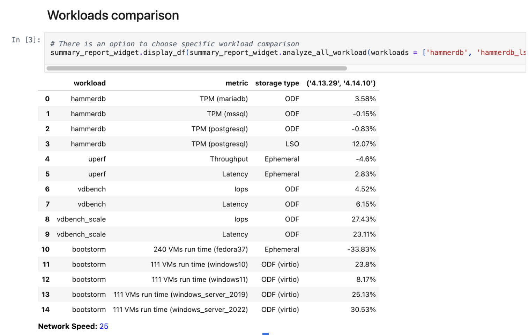Click the 27.43% vdbench_scale Iops value
This screenshot has width=529, height=335.
(x=364, y=219)
